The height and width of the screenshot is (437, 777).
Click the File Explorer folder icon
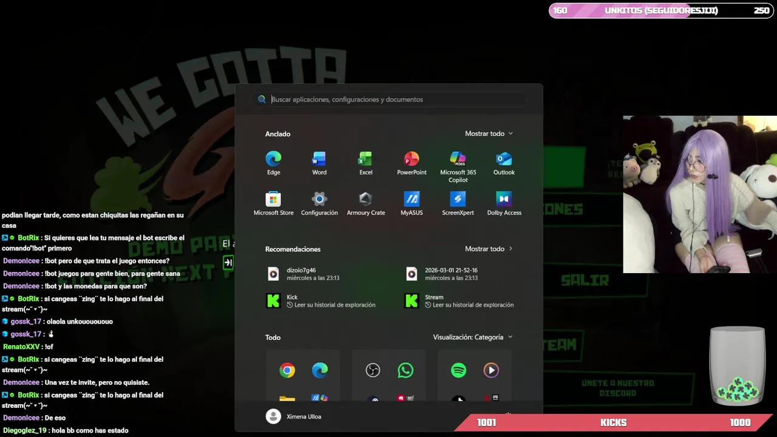pyautogui.click(x=287, y=399)
